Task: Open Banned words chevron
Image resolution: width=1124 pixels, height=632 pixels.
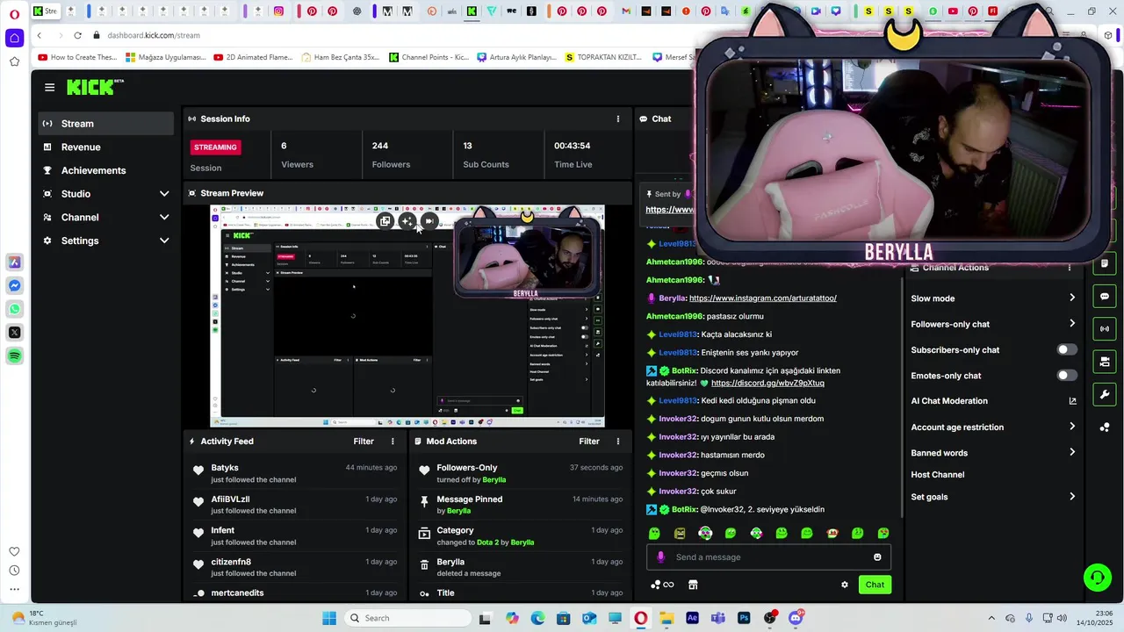Action: [x=1072, y=453]
